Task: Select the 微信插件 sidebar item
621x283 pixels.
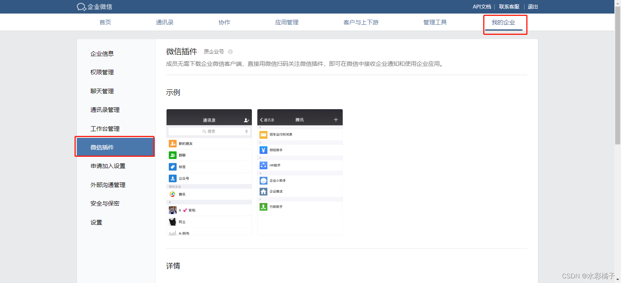Action: [x=116, y=148]
